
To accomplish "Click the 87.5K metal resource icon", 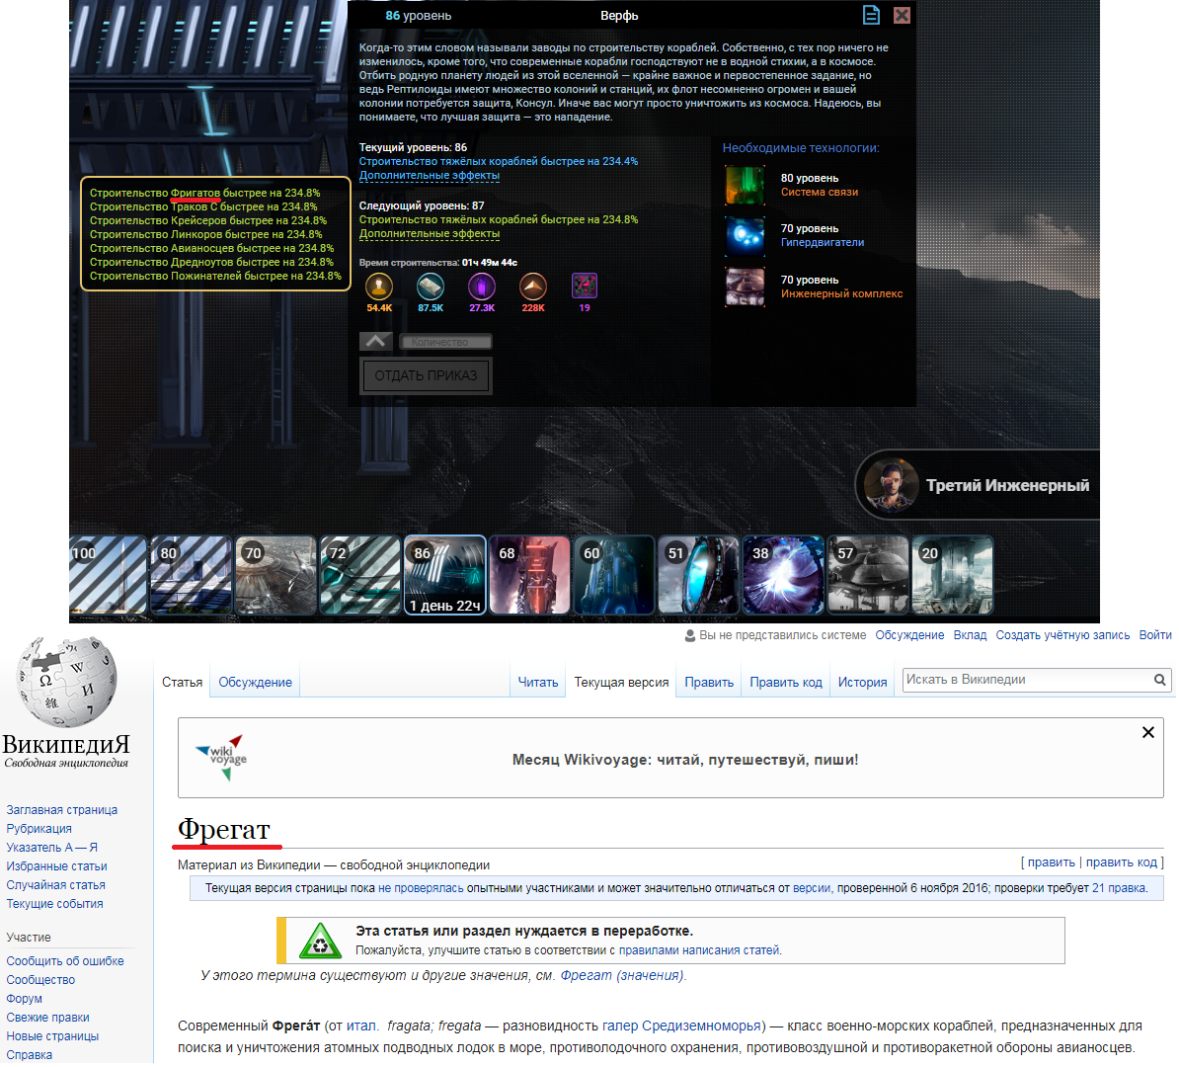I will (431, 287).
